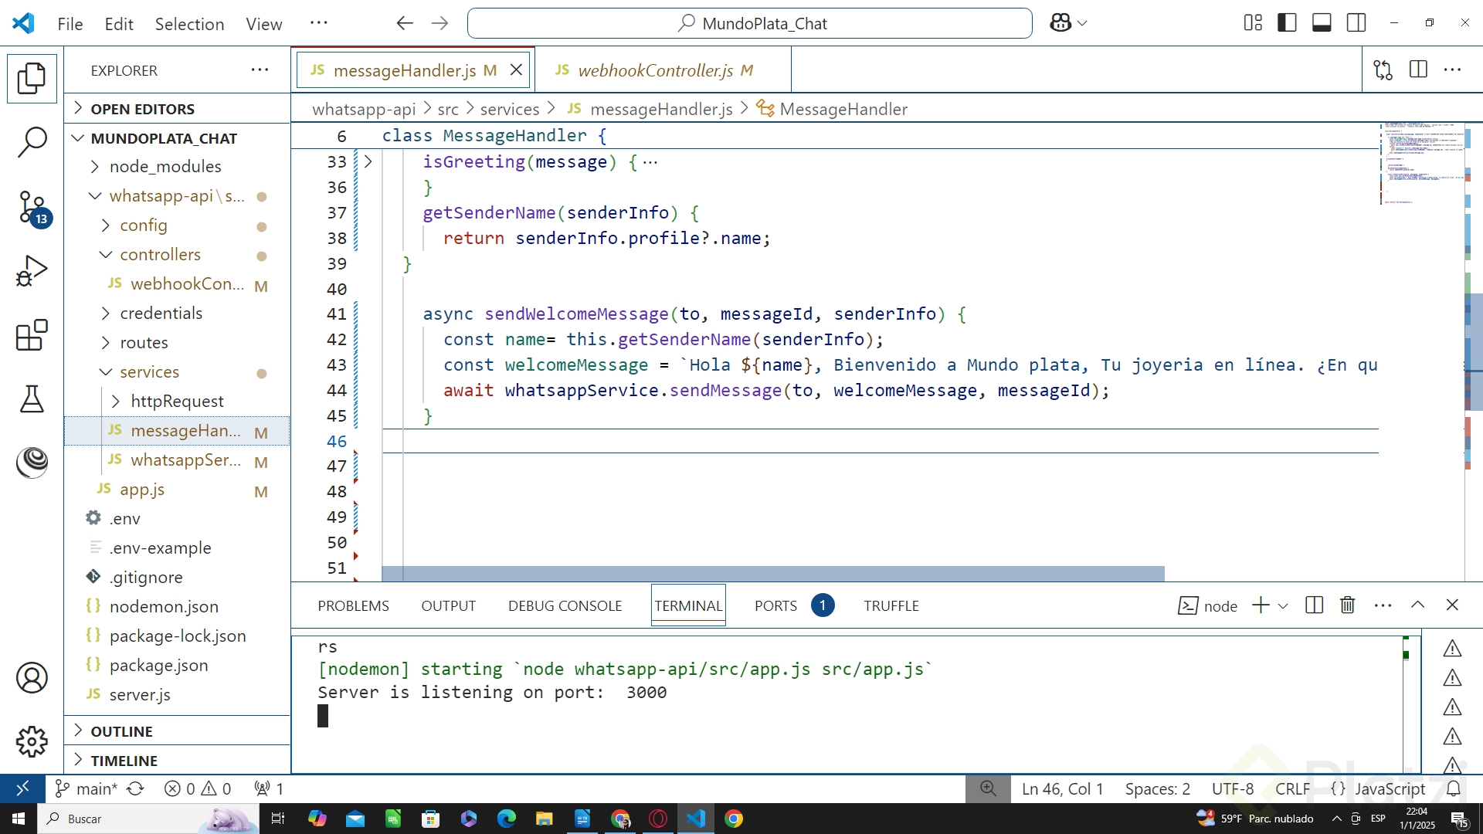Viewport: 1483px width, 834px height.
Task: Split the terminal panel
Action: (1314, 605)
